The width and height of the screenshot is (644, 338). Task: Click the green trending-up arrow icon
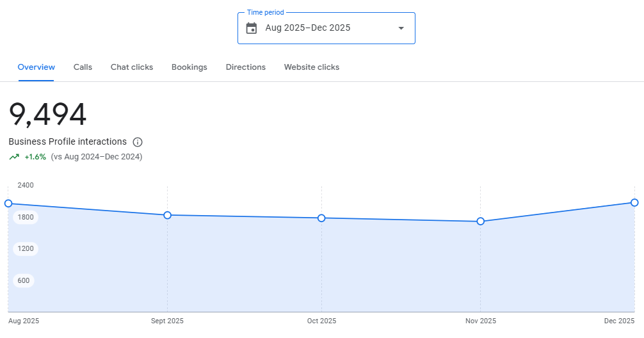coord(14,156)
